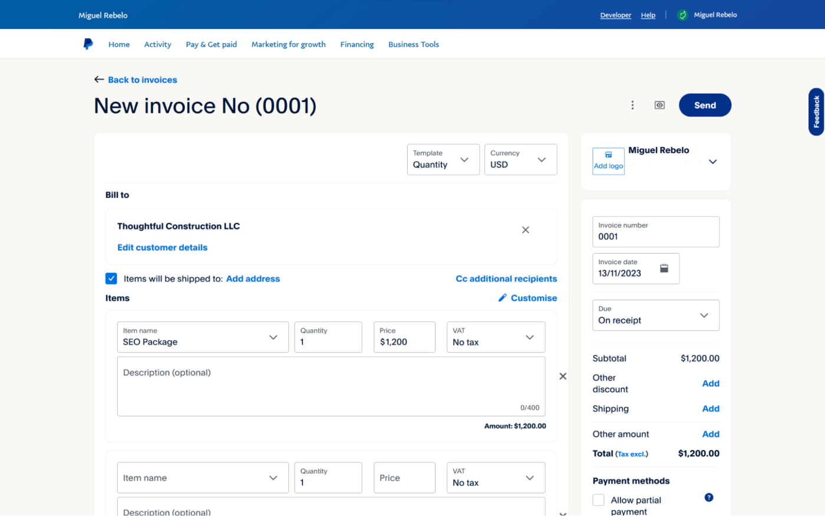Open the invoice date calendar icon
This screenshot has height=516, width=825.
pos(664,268)
